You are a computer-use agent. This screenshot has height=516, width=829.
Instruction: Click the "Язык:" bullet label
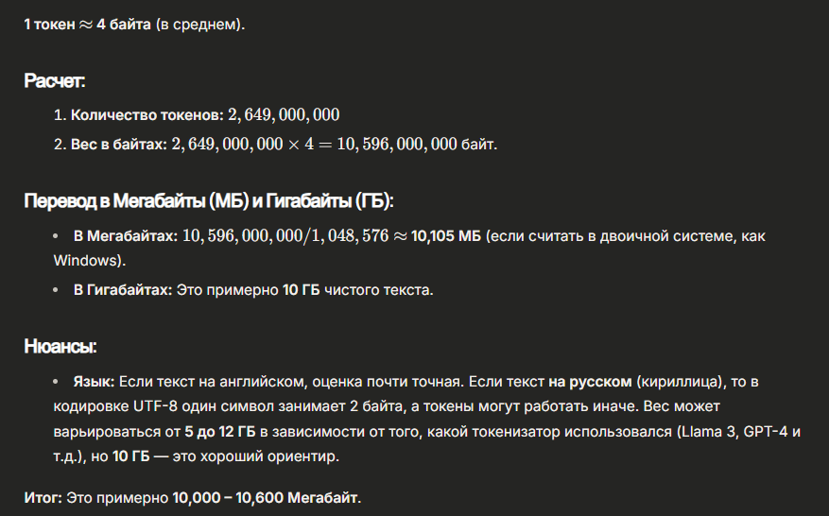94,382
